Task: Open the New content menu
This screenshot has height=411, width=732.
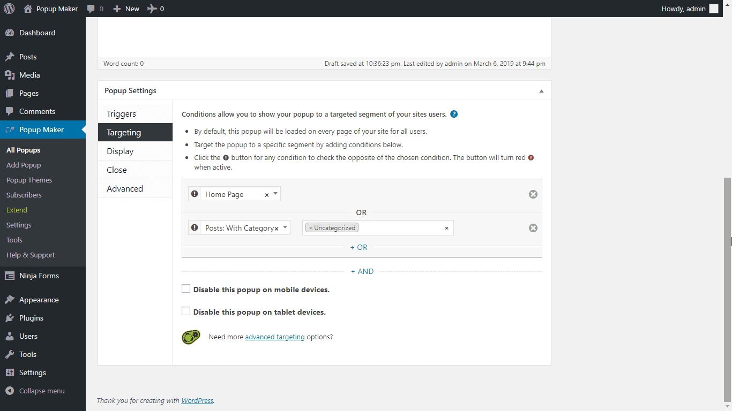Action: coord(126,9)
